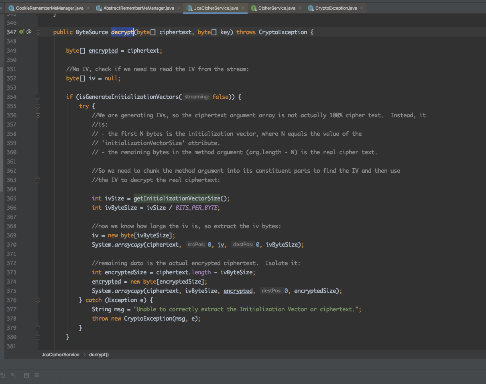Click the class icon on CookieRememberMeManager.java tab

[x=11, y=8]
